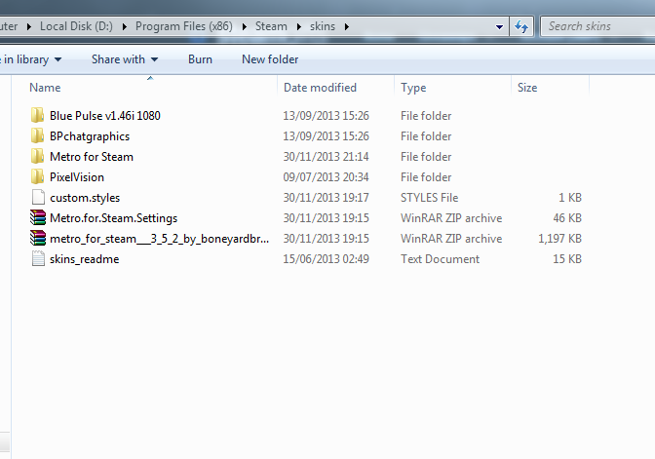The image size is (655, 459).
Task: Expand the arrow before Local Disk (D:)
Action: coord(29,26)
